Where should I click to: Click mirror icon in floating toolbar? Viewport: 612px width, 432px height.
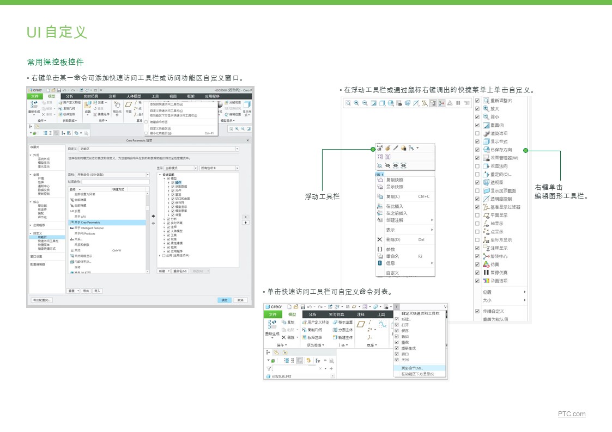point(387,157)
